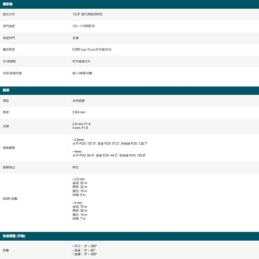Viewport: 259px width, 259px height.
Task: Click the 紅外線濾光片 value text
Action: pyautogui.click(x=81, y=61)
